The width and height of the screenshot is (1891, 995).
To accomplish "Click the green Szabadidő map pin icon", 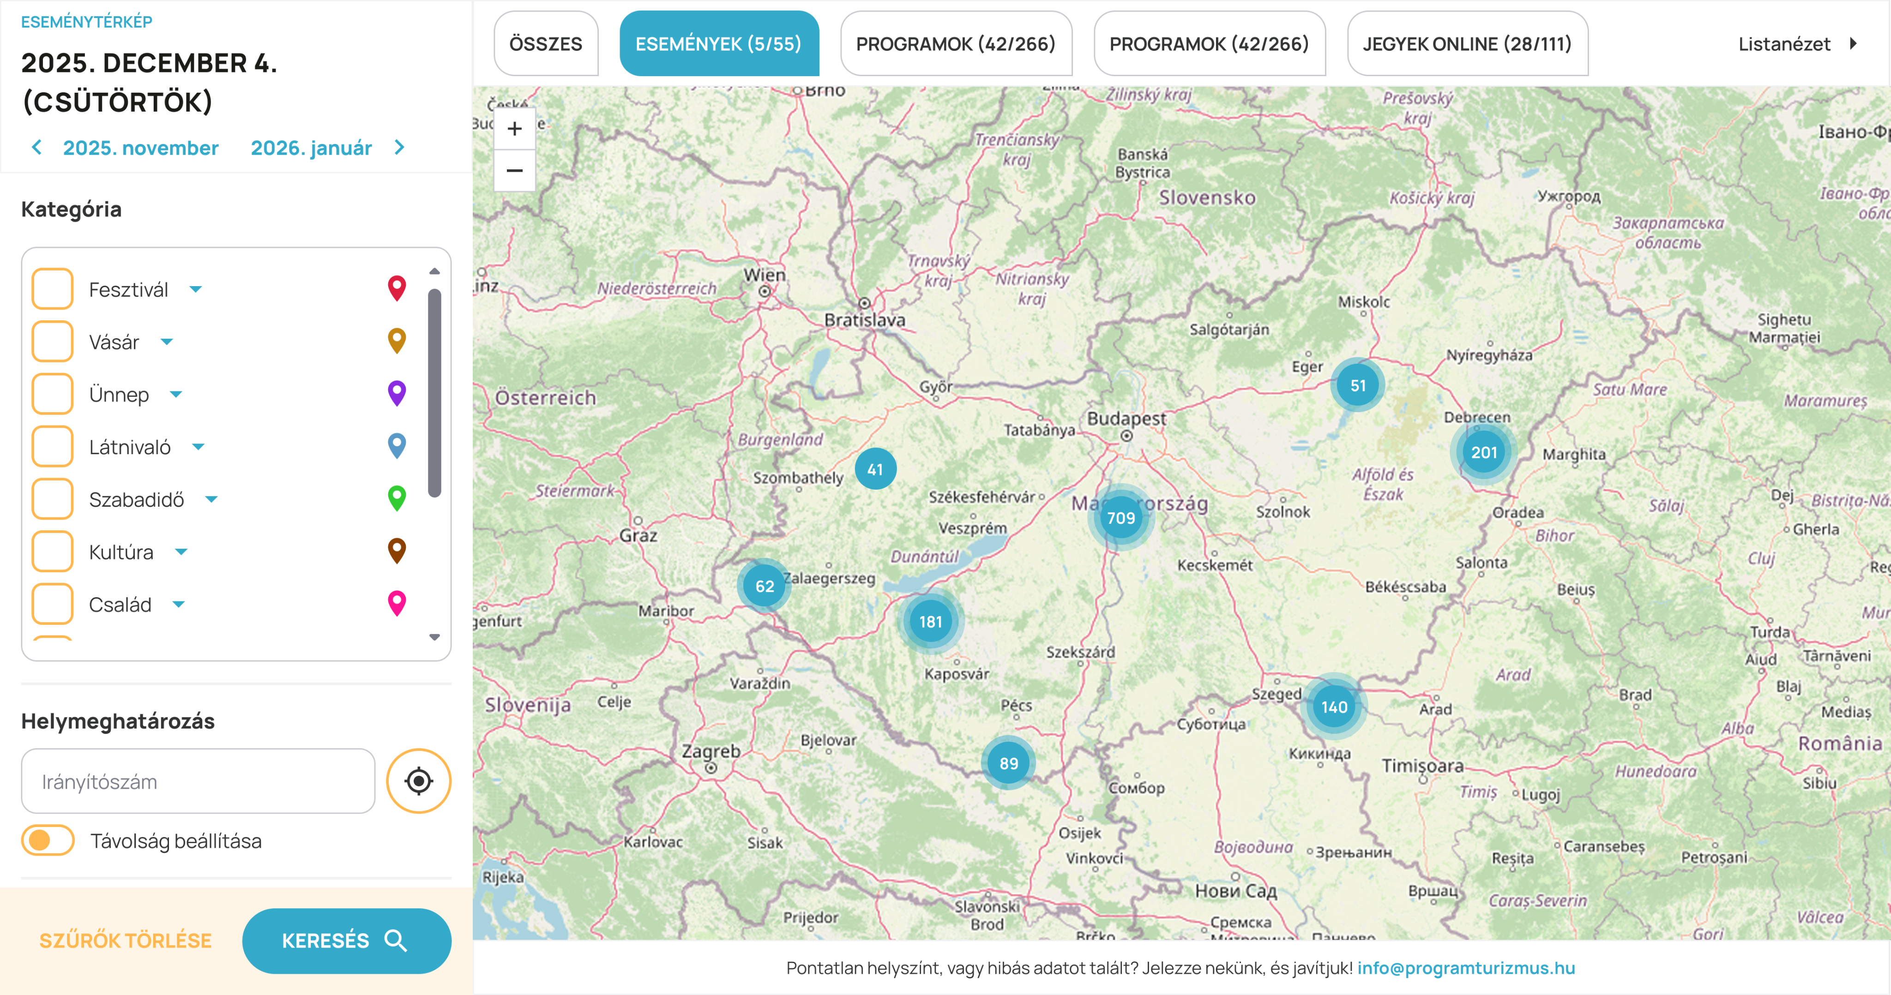I will 397,499.
